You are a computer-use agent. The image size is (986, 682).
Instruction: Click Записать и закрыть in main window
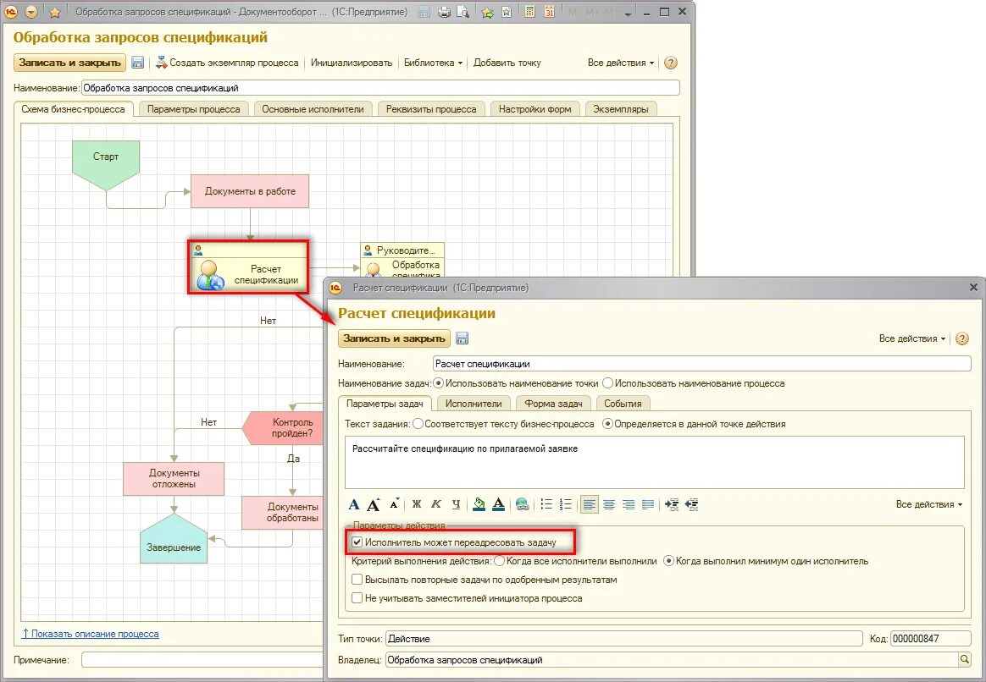(69, 63)
